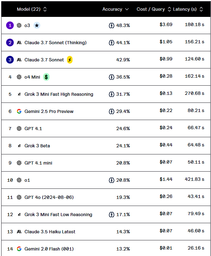Open the Grok 3 Mini Fast High Reasoning entry

coord(59,94)
